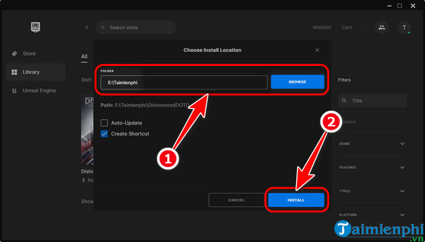
Task: Click the Browse button
Action: pyautogui.click(x=297, y=82)
